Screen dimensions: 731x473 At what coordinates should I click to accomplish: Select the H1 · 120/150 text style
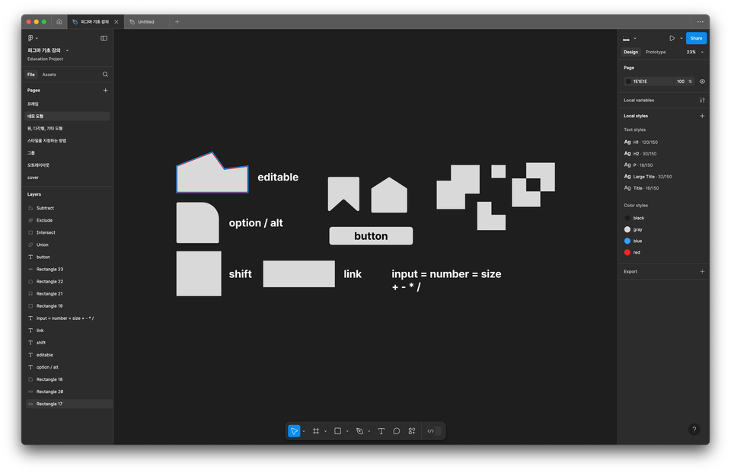(x=641, y=142)
